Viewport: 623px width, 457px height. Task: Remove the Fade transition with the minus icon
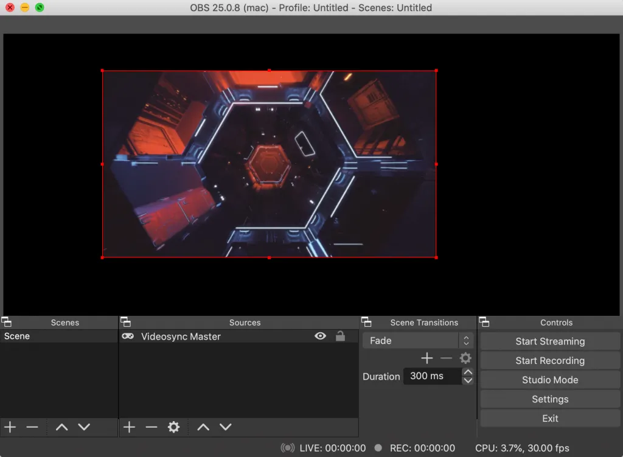pyautogui.click(x=446, y=358)
